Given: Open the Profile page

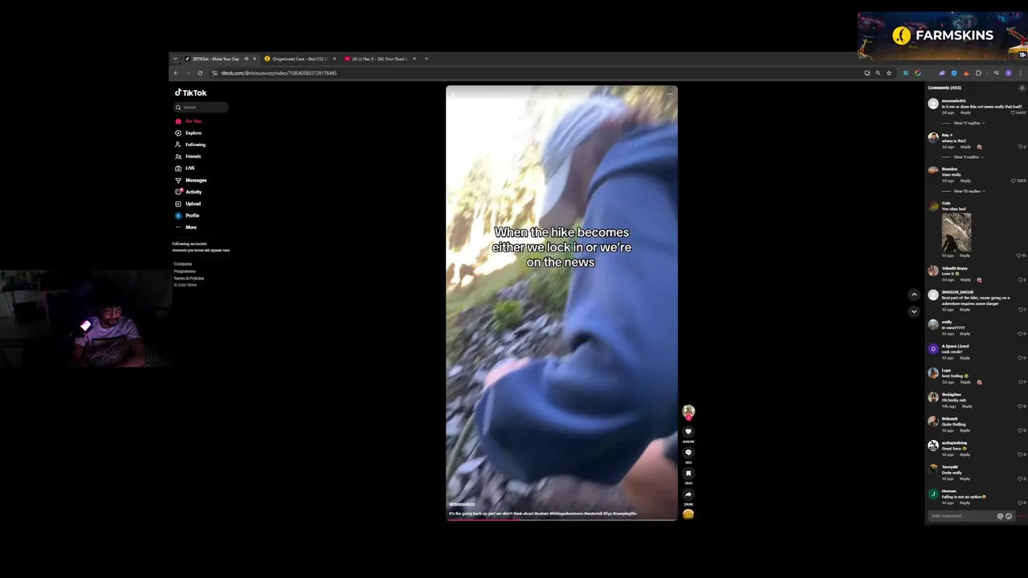Looking at the screenshot, I should click(188, 215).
